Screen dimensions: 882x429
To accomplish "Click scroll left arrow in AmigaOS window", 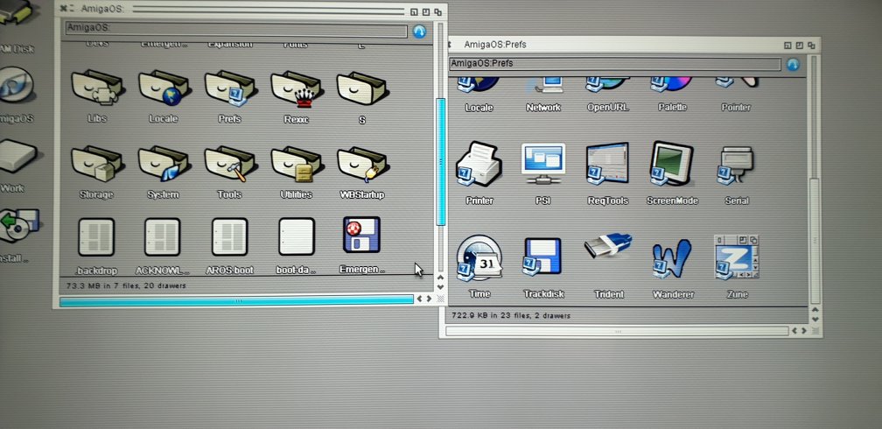I will [x=420, y=299].
